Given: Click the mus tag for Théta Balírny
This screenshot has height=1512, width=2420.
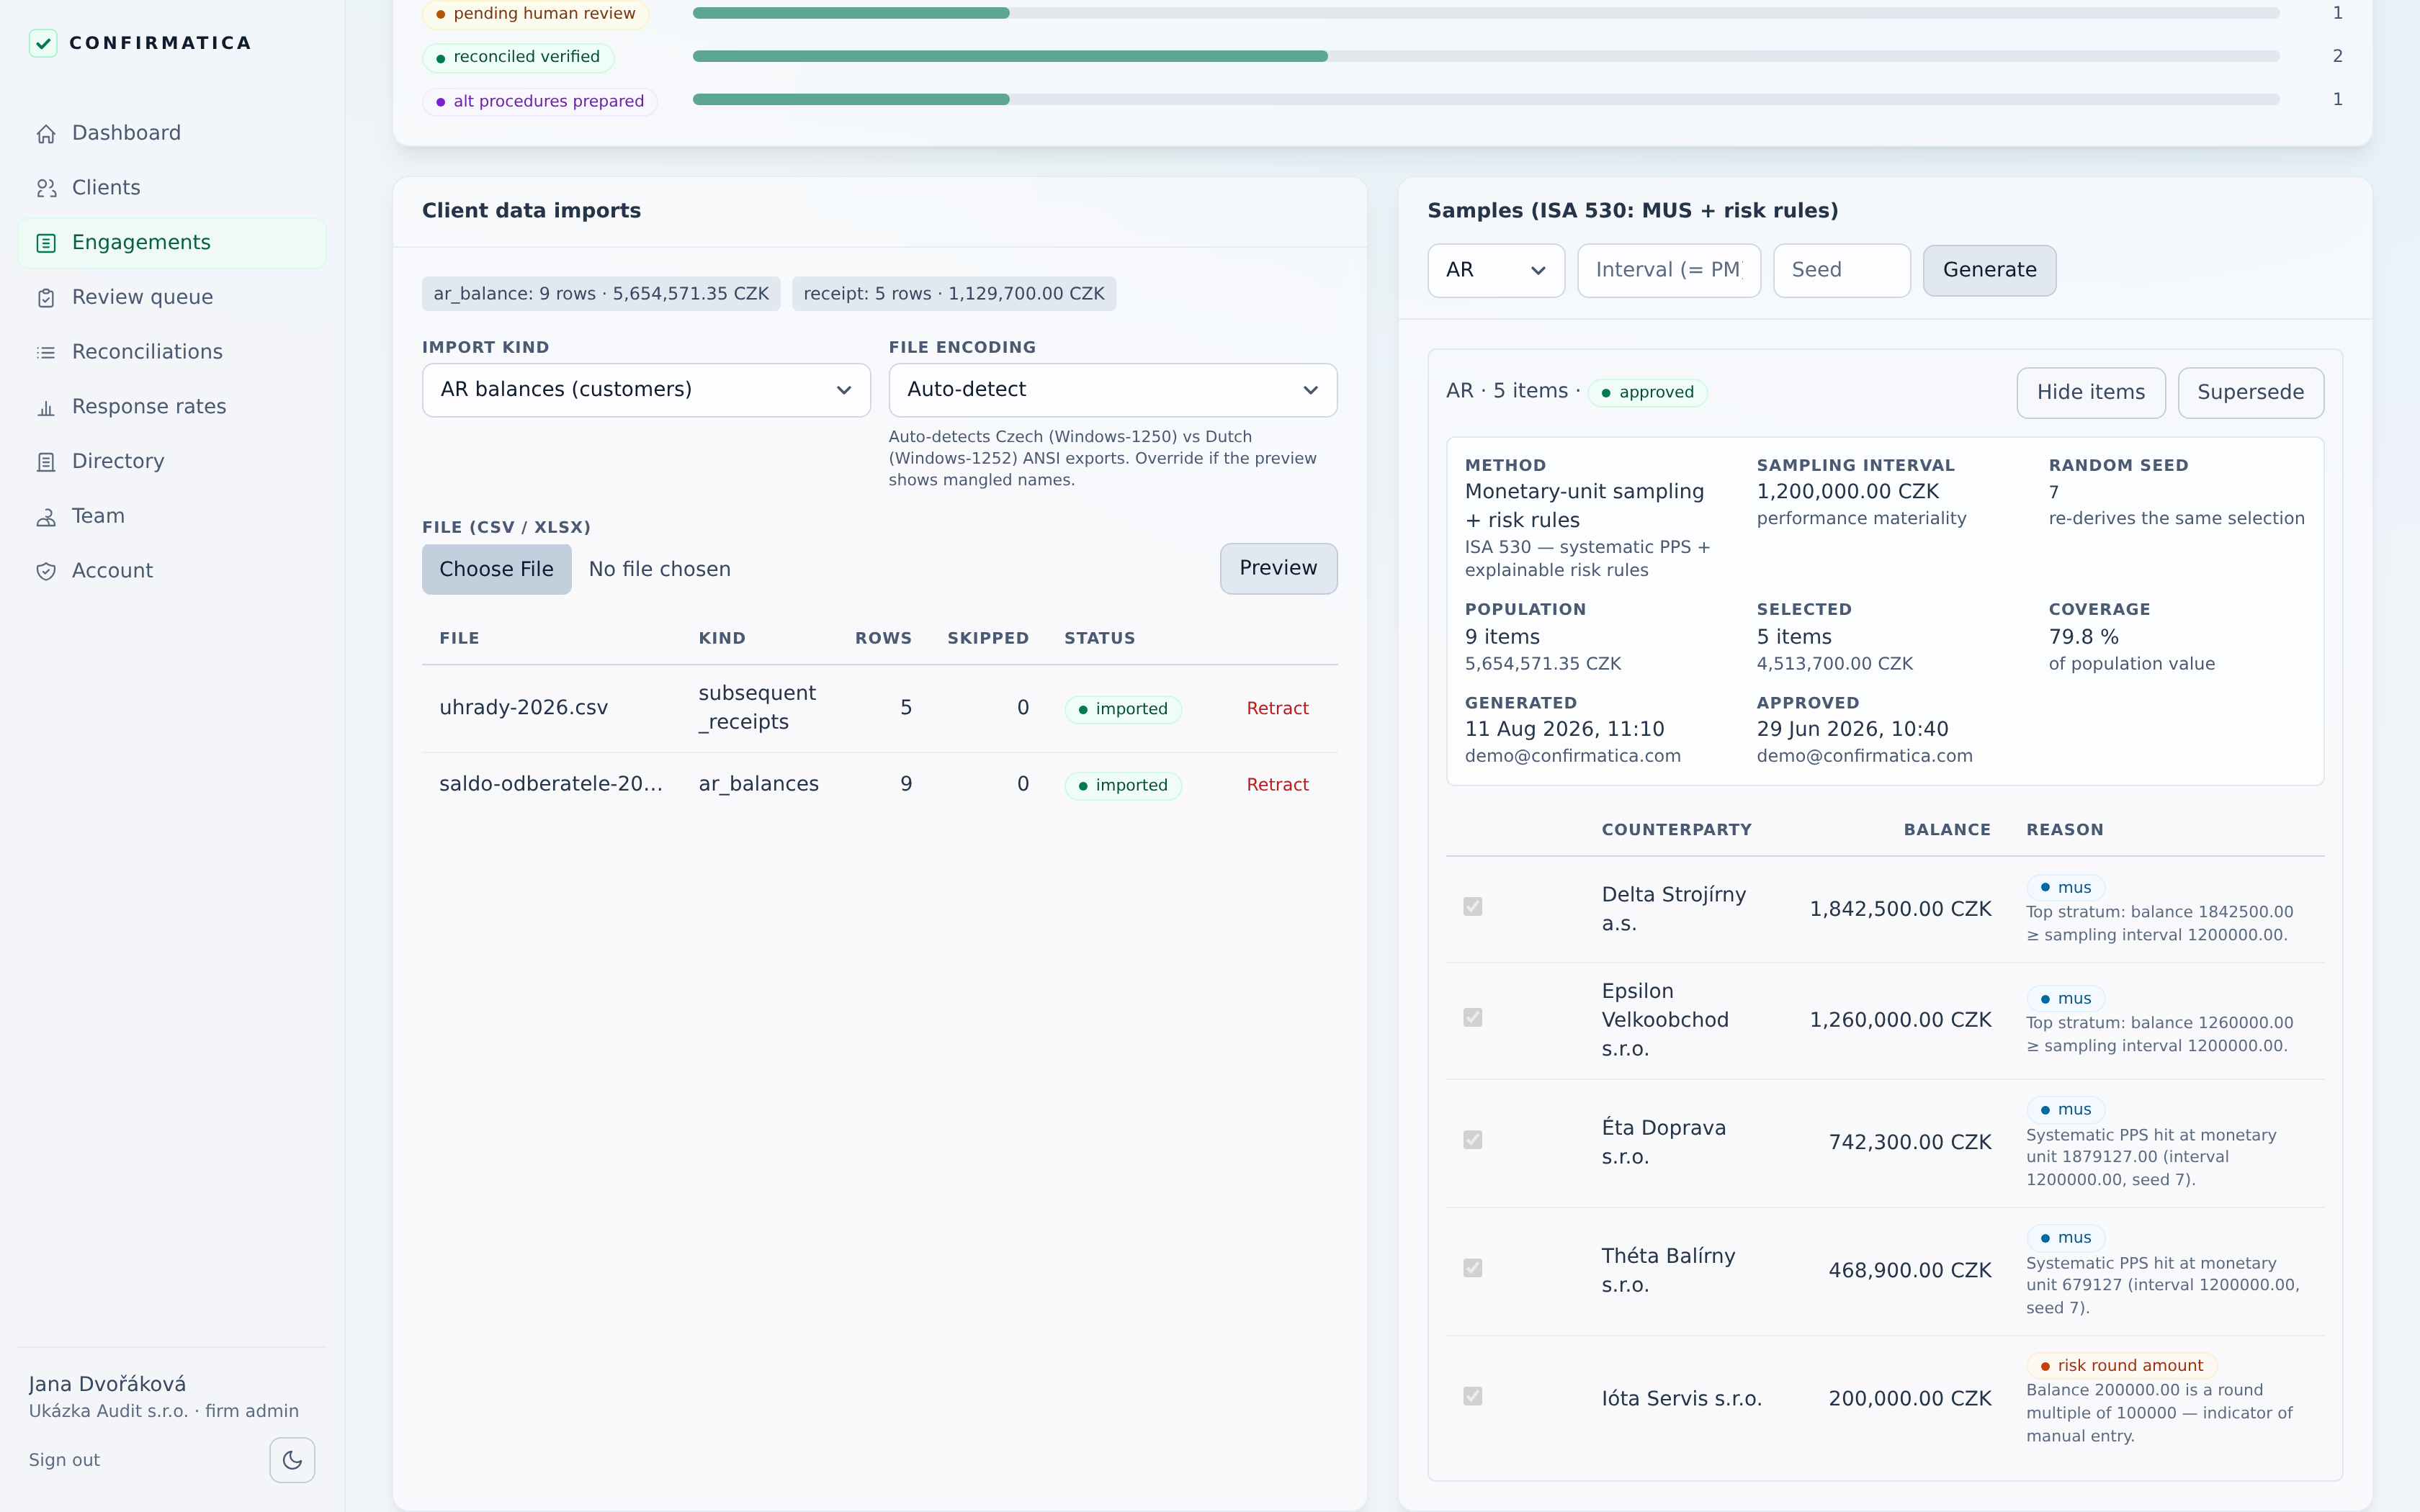Looking at the screenshot, I should point(2065,1237).
